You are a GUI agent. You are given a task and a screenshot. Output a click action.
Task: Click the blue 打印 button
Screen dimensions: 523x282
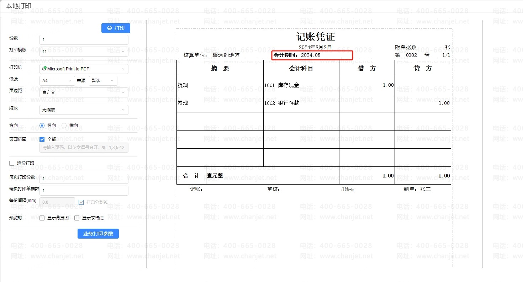click(116, 28)
